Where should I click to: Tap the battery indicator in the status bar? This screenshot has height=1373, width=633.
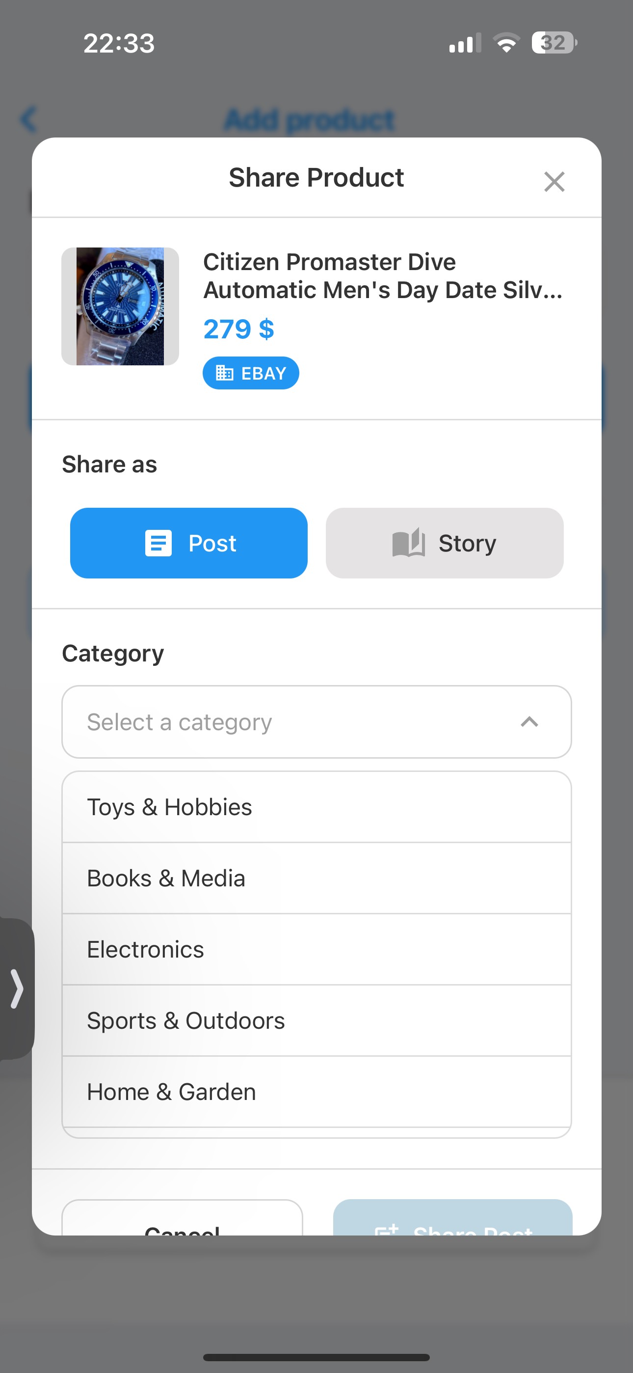[553, 44]
